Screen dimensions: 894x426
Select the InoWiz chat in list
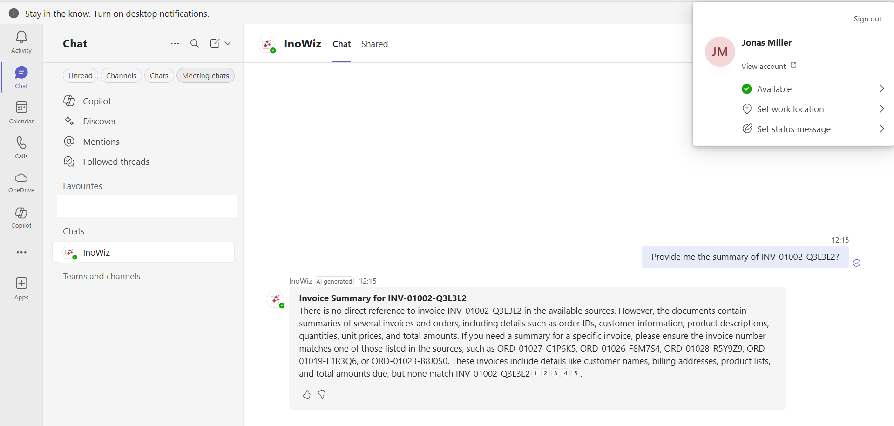click(x=143, y=252)
